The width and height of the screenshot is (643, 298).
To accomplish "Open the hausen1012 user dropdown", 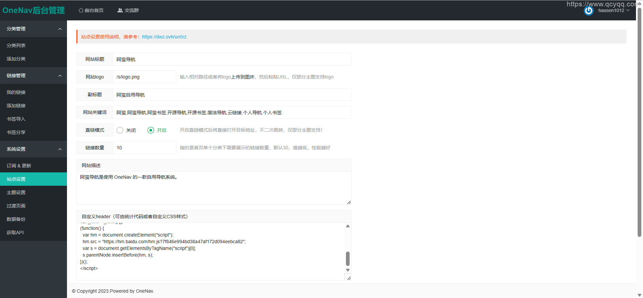I will click(614, 10).
